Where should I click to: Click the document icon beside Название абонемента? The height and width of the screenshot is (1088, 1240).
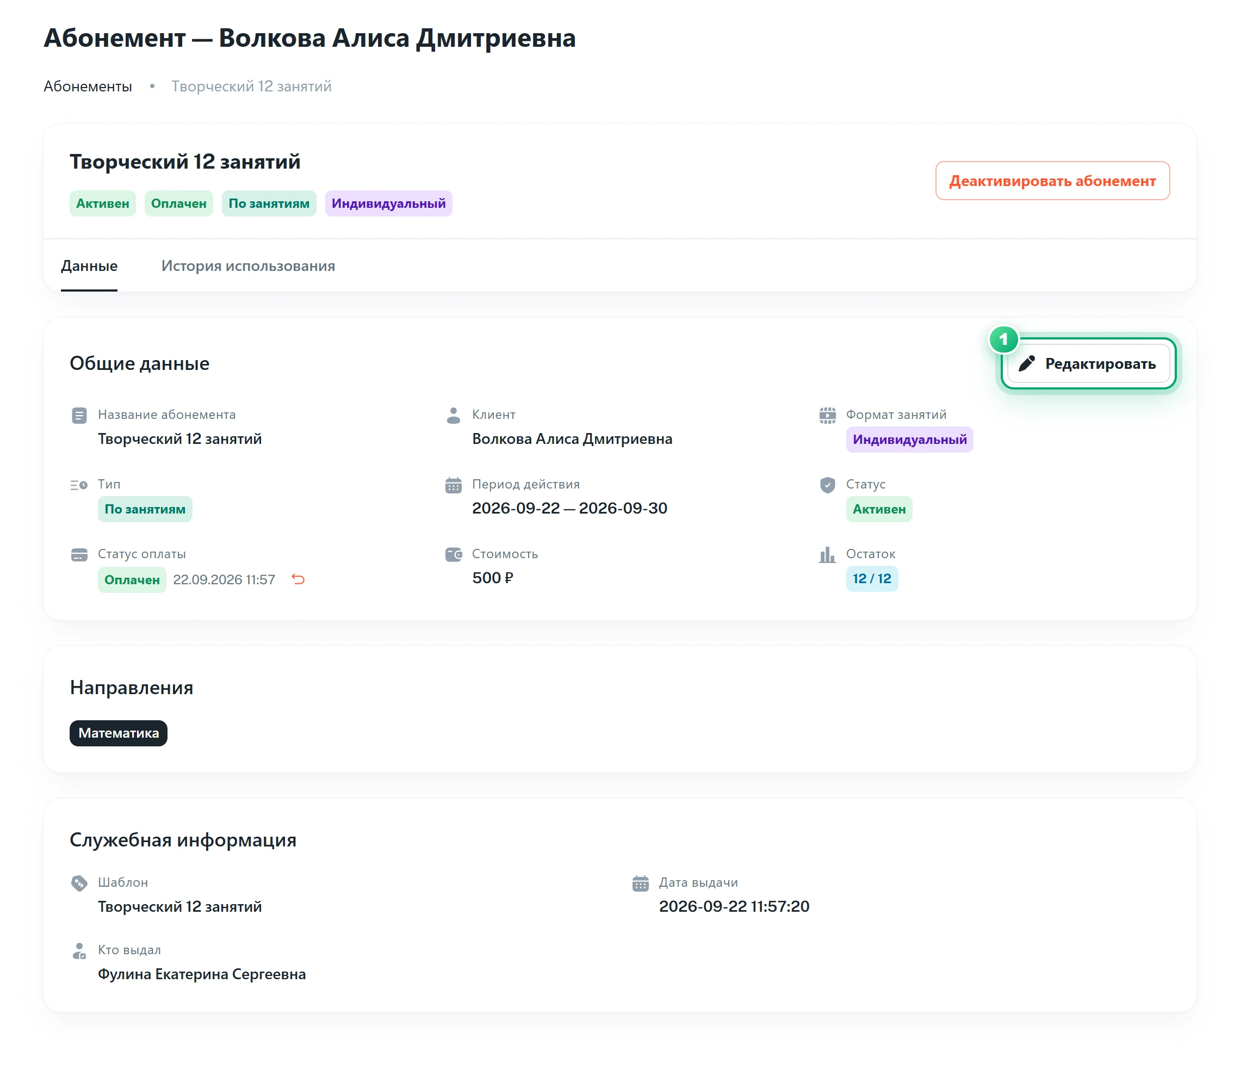(79, 416)
